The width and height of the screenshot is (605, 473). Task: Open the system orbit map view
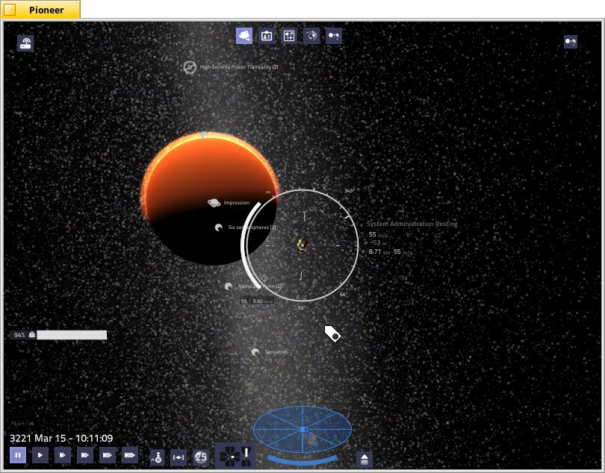pyautogui.click(x=311, y=36)
